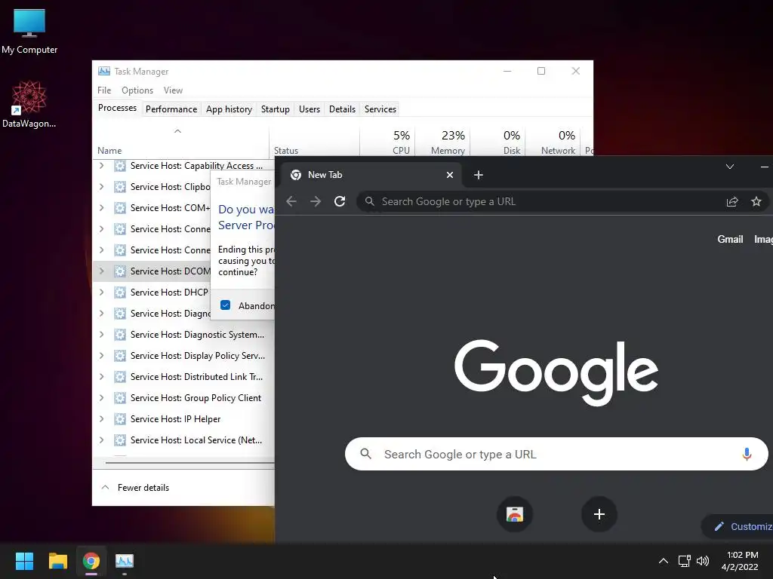Sort by Memory column
Image resolution: width=773 pixels, height=579 pixels.
coord(442,142)
